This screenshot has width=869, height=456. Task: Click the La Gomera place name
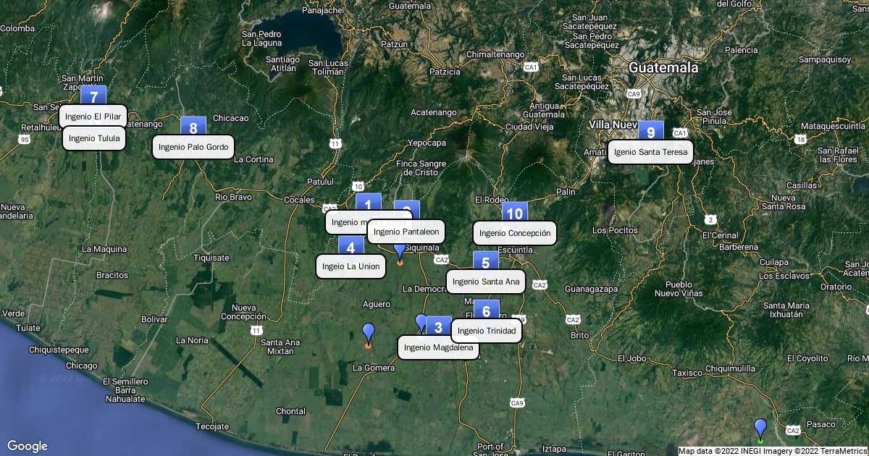[x=374, y=368]
